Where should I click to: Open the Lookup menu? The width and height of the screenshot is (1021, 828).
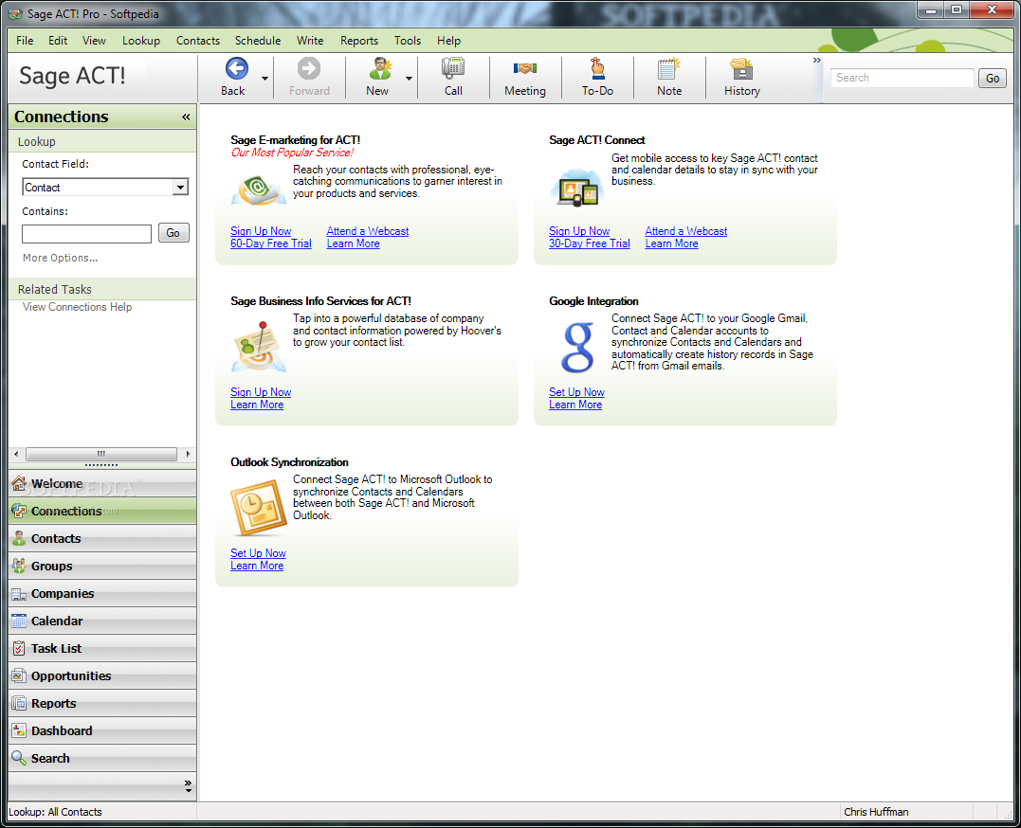pos(140,41)
